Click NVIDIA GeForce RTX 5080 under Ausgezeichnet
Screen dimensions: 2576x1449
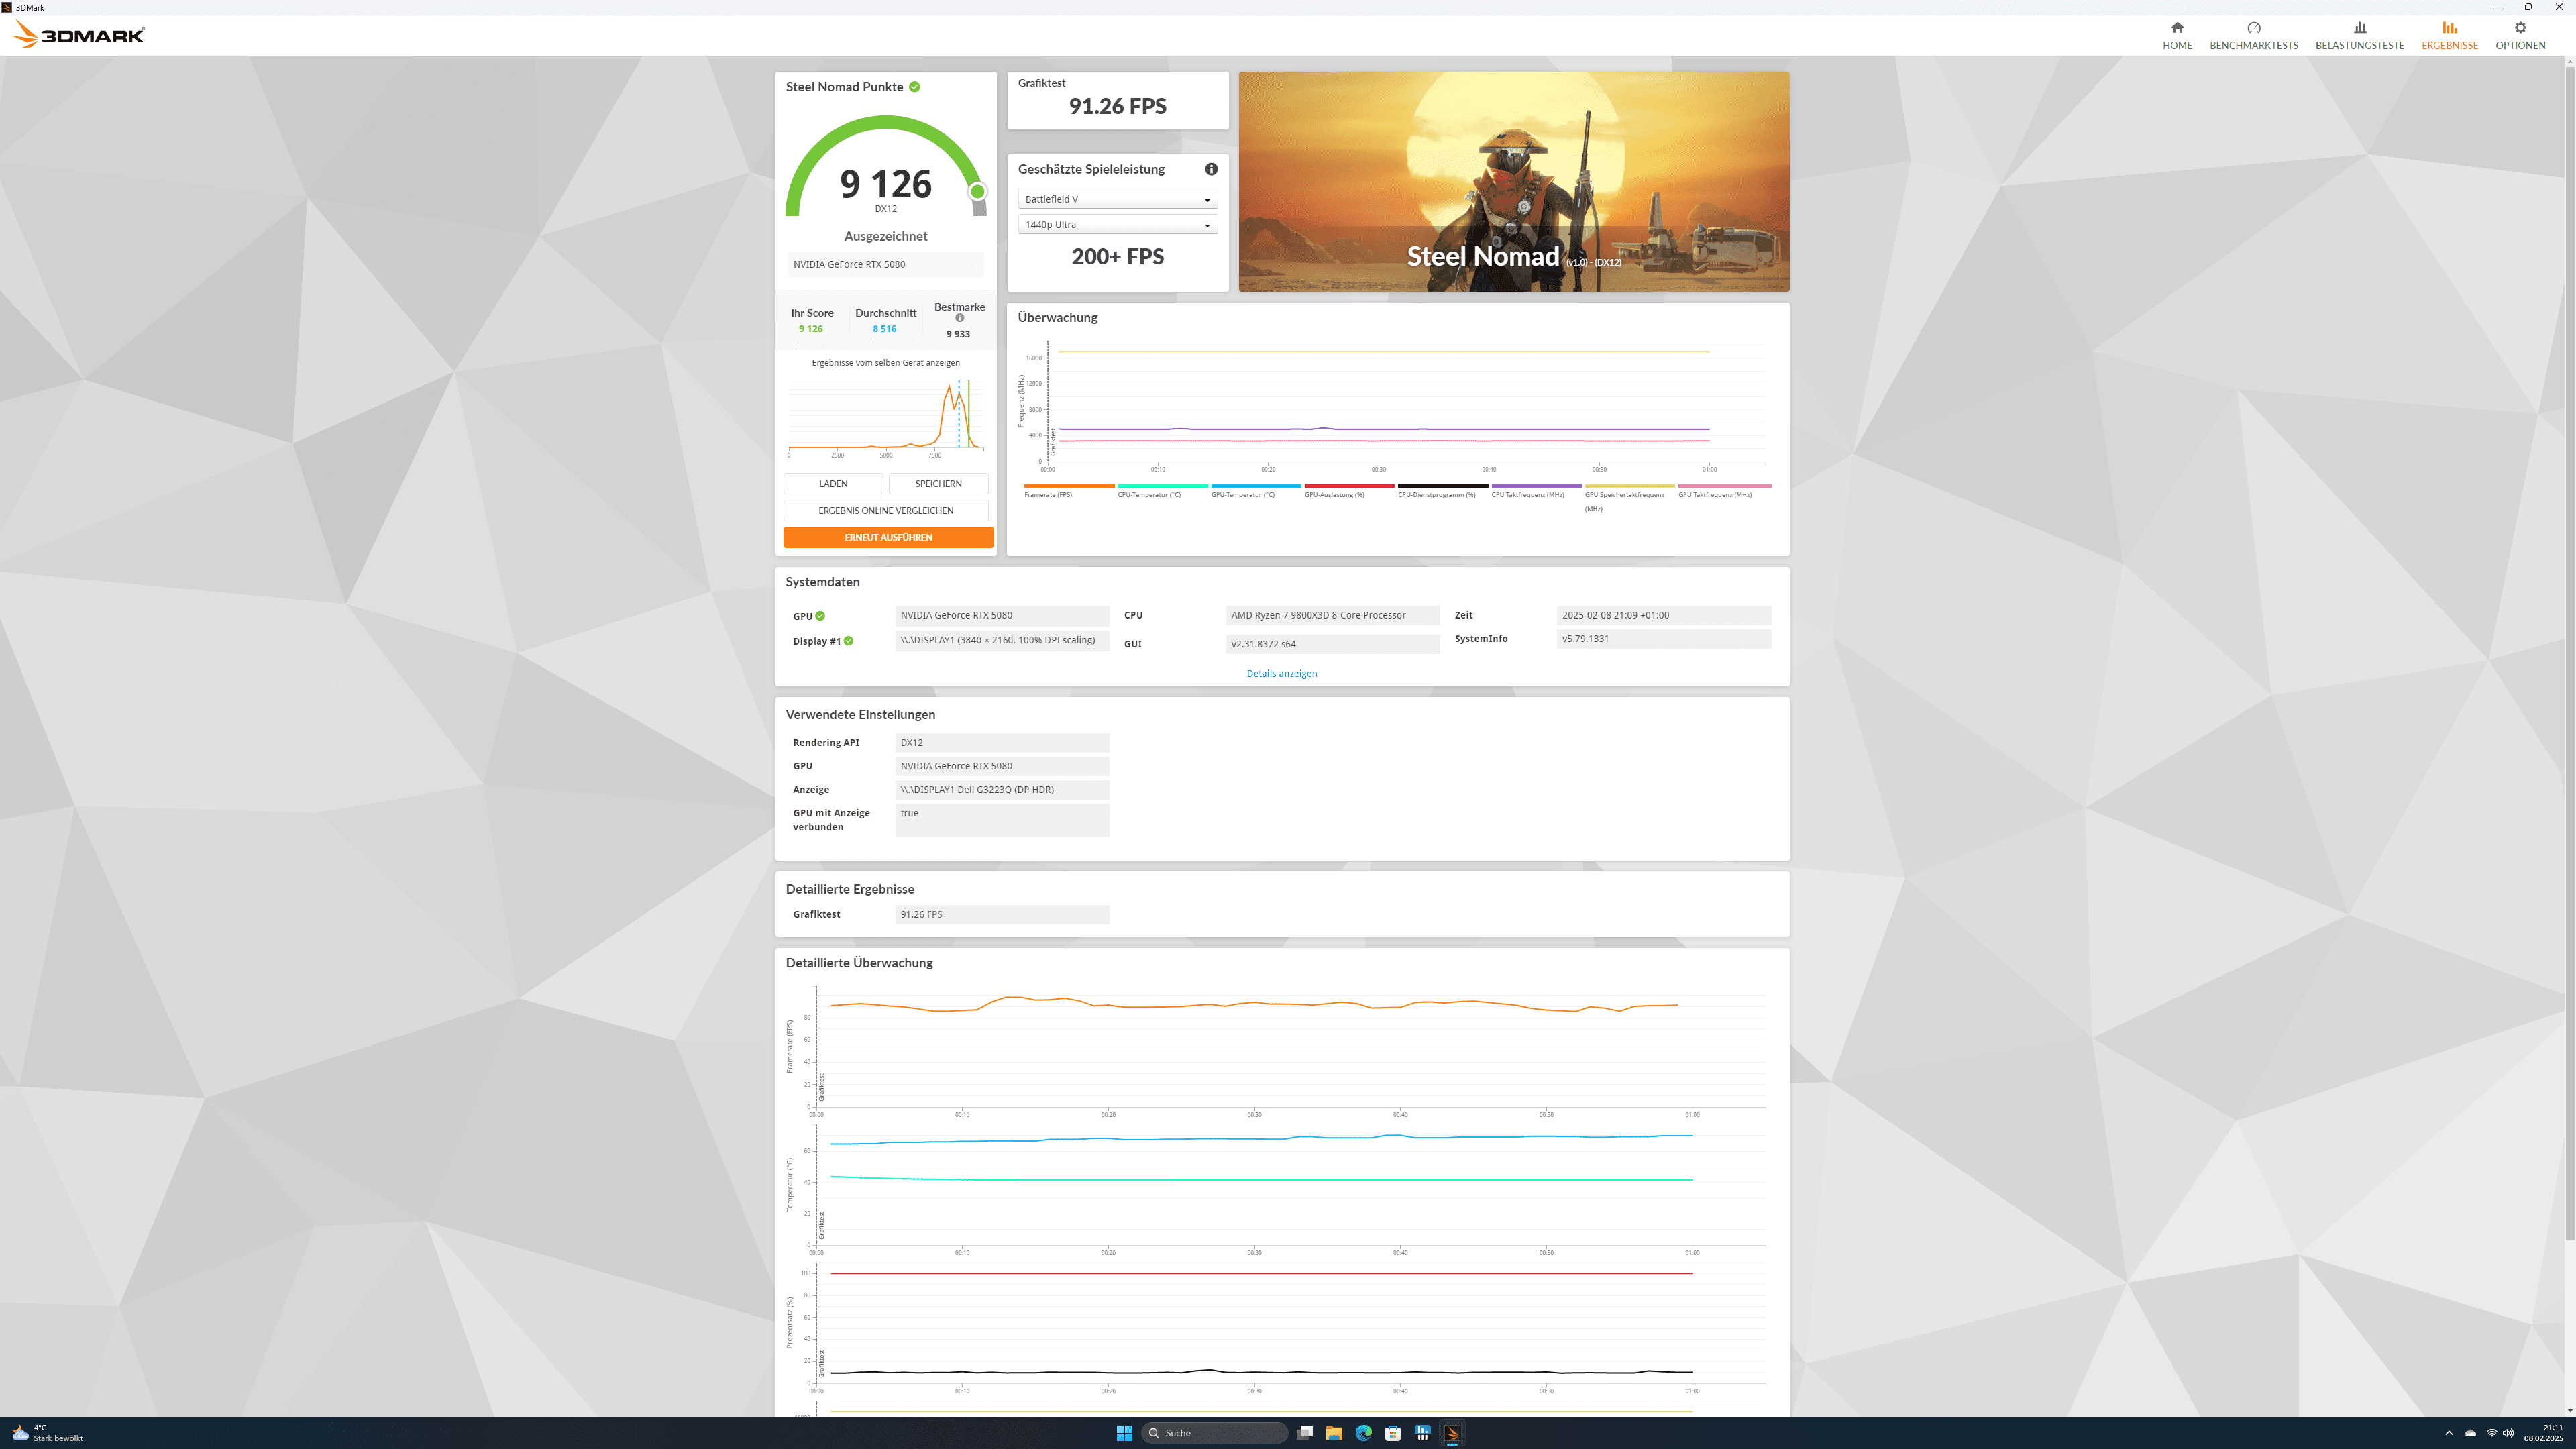click(x=885, y=265)
